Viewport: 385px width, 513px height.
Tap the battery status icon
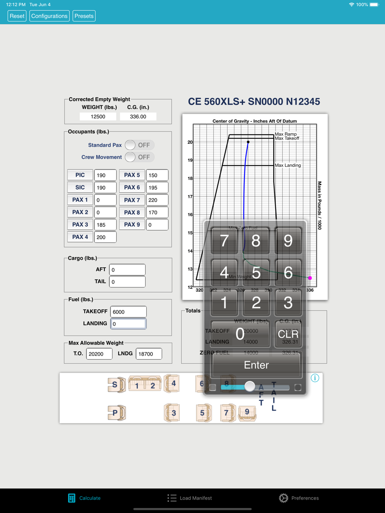click(x=374, y=5)
